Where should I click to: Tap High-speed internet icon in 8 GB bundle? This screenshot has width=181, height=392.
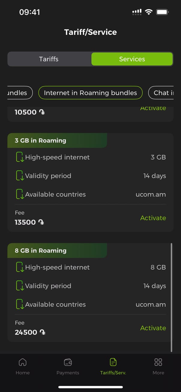coord(20,267)
